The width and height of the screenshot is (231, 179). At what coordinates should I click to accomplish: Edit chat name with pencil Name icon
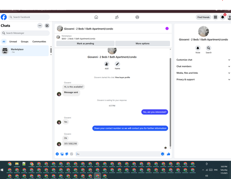(117, 64)
